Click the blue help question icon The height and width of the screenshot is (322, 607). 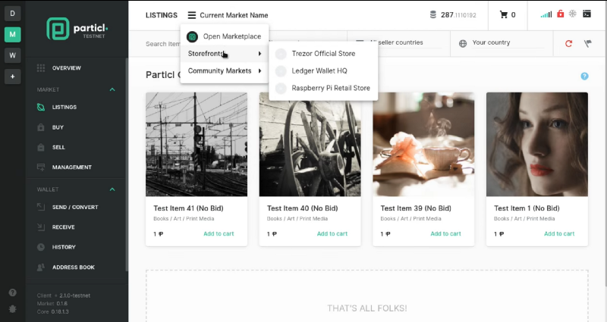584,77
